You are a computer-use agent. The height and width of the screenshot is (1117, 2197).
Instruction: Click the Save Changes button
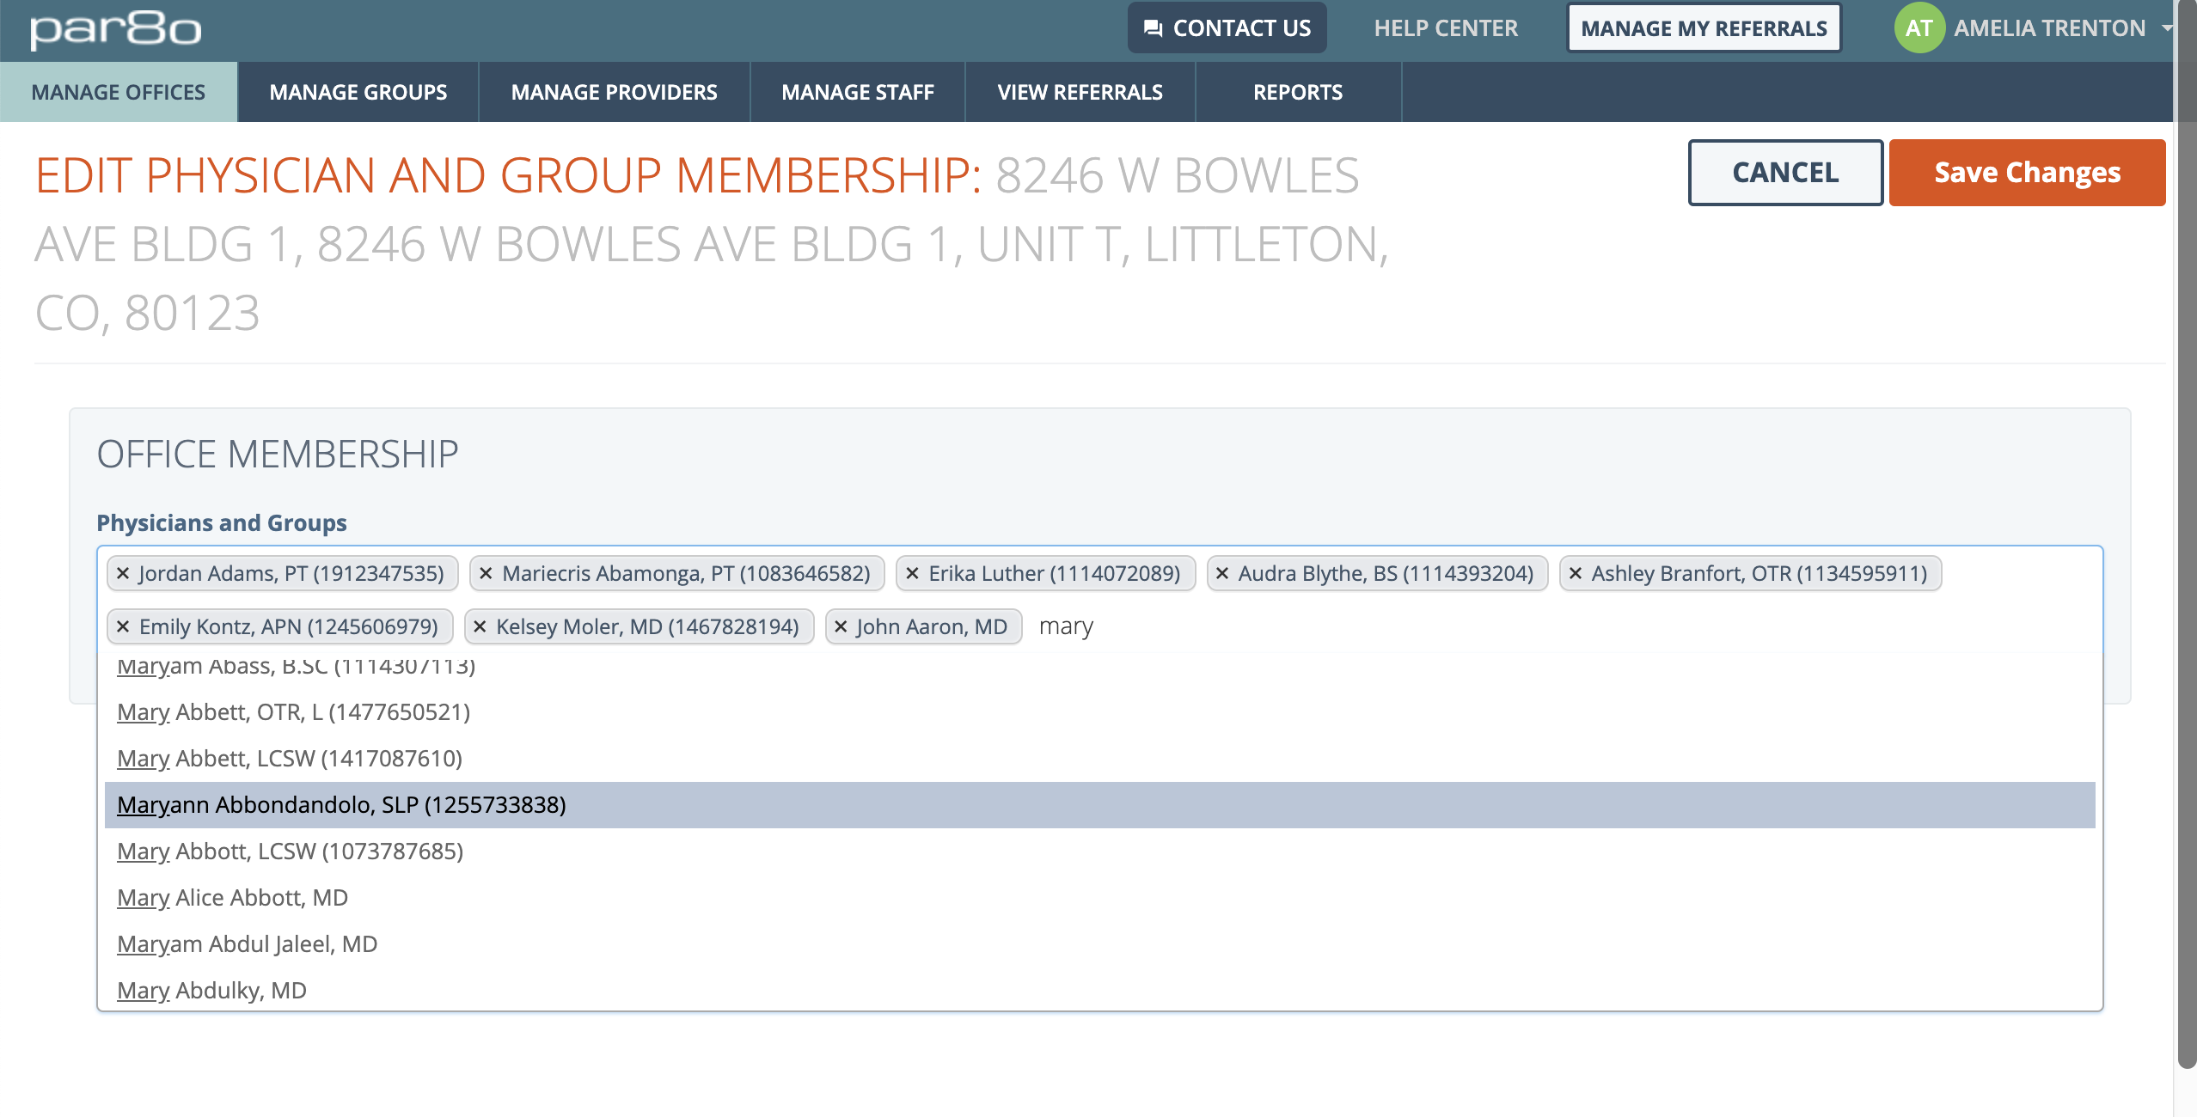point(2028,172)
